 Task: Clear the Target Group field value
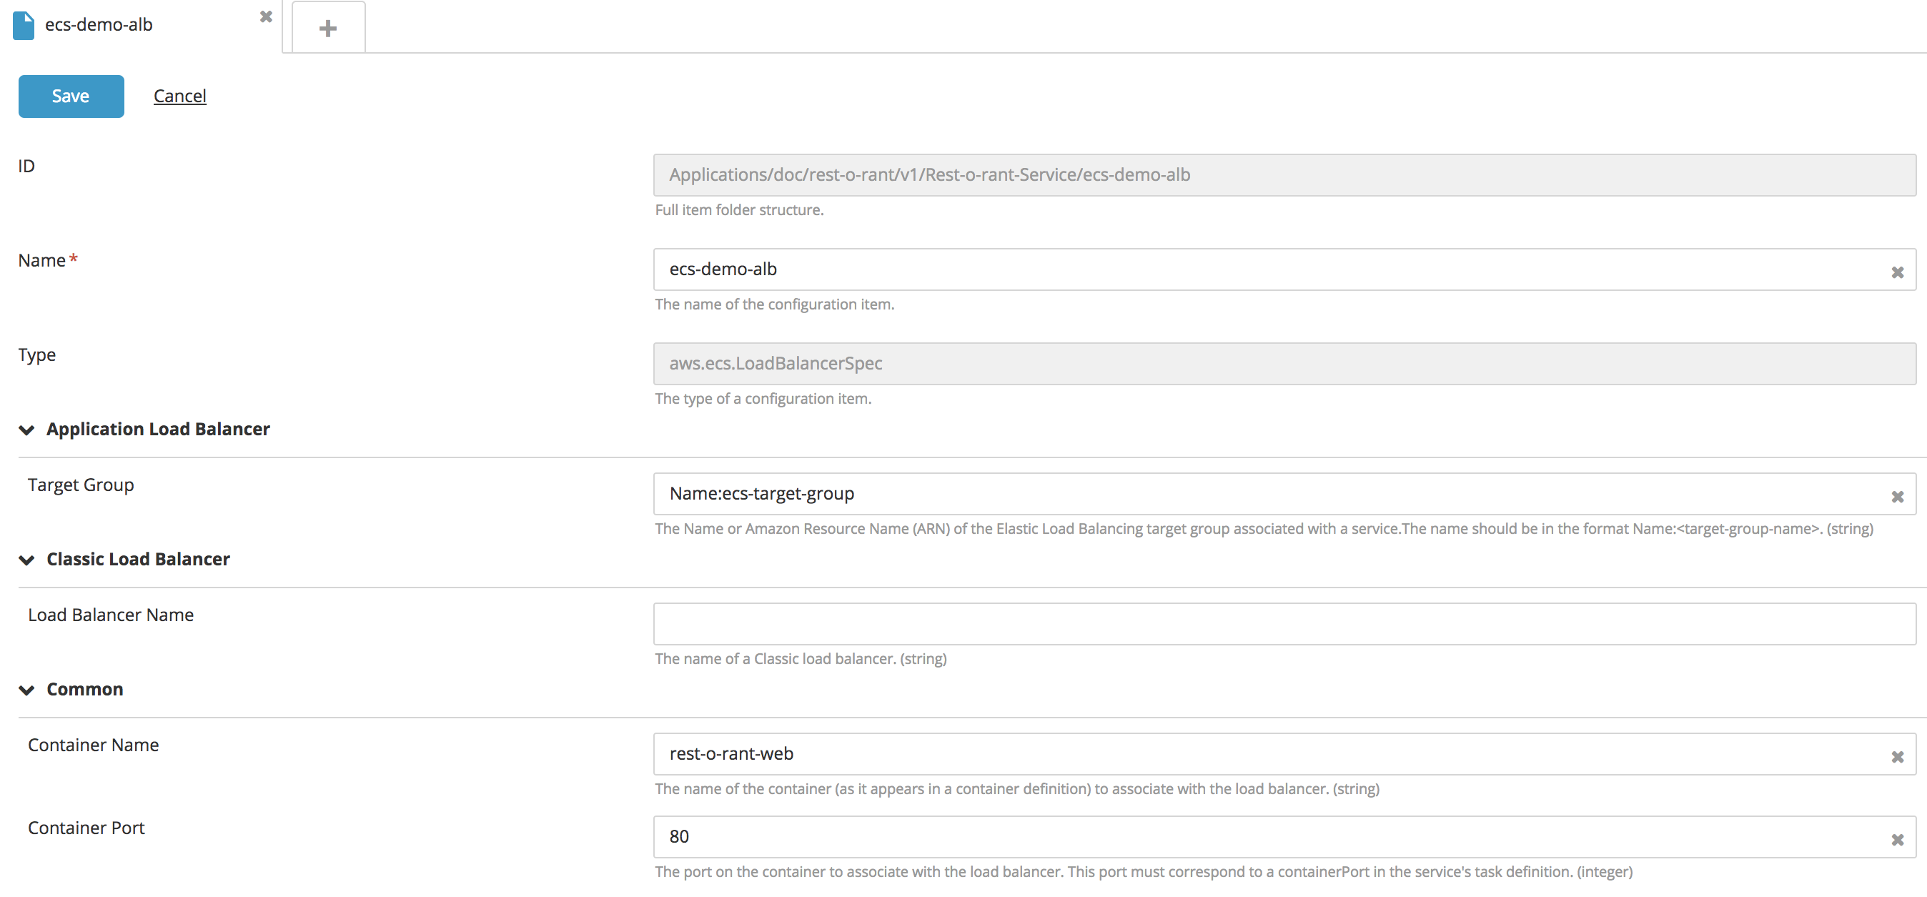pyautogui.click(x=1897, y=497)
